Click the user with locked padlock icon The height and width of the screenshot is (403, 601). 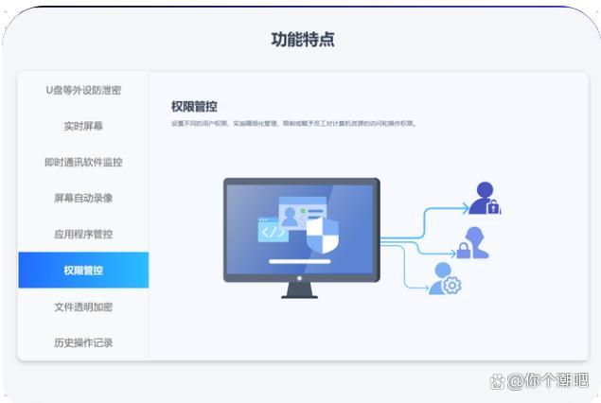click(x=472, y=242)
